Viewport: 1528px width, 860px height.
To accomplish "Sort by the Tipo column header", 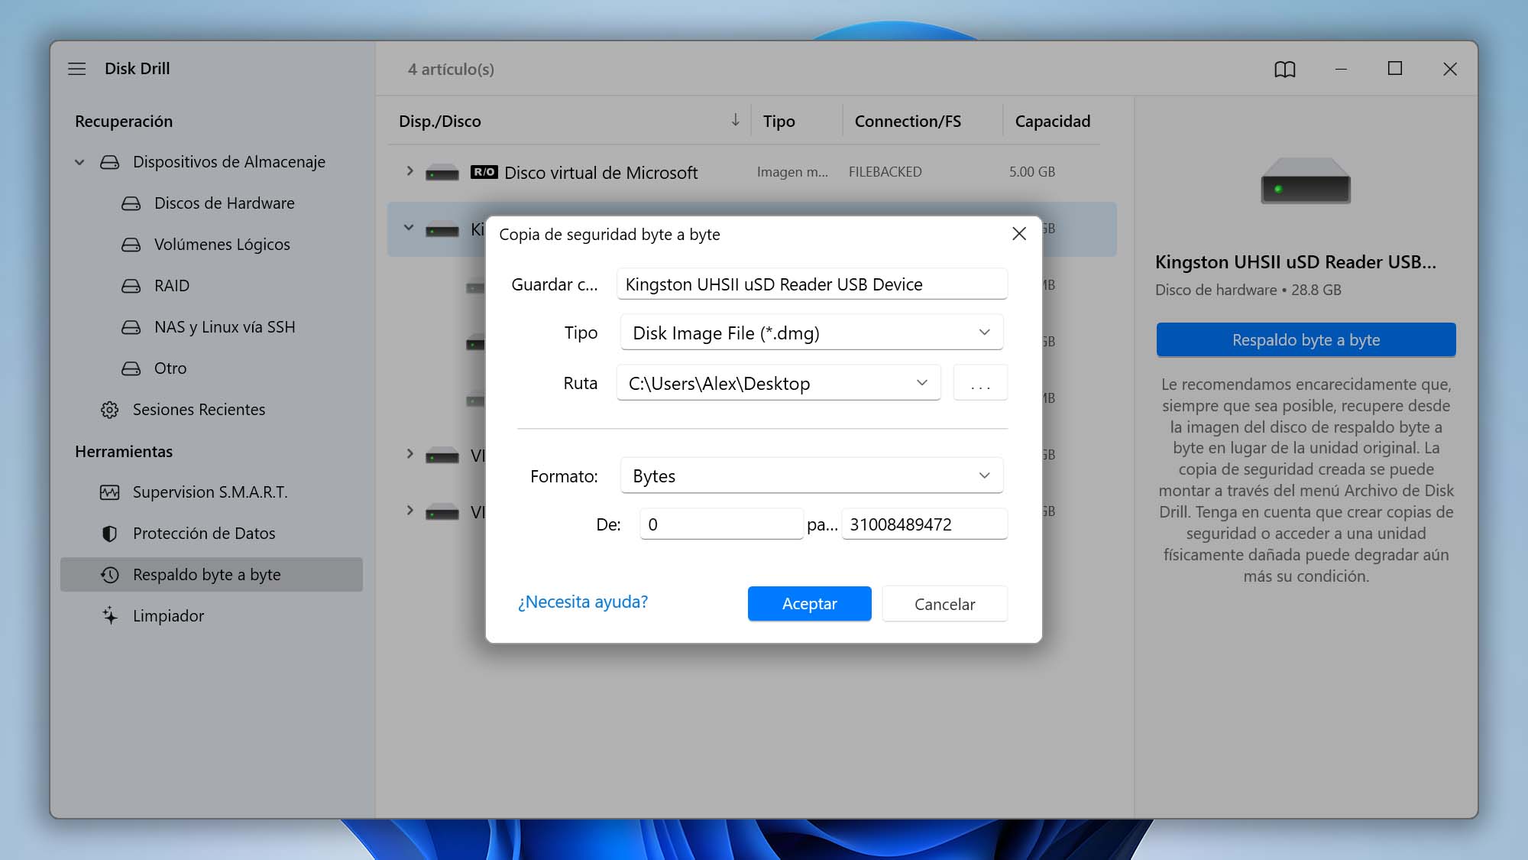I will click(x=779, y=121).
